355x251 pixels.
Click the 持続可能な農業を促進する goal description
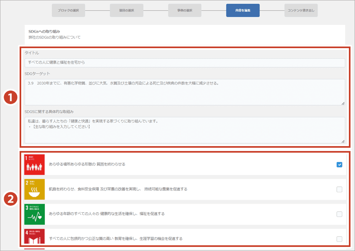[x=118, y=189]
